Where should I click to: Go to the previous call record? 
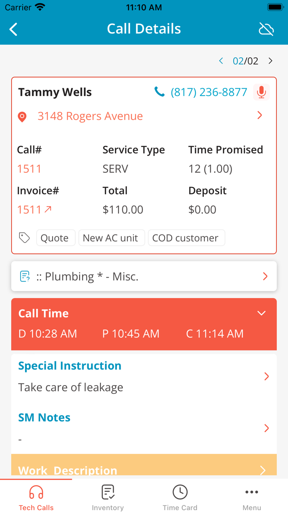[221, 61]
